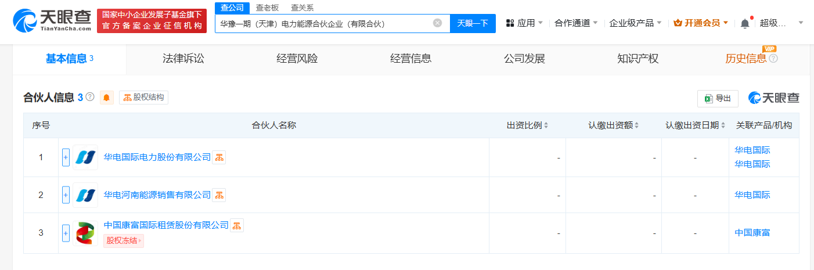The image size is (814, 270).
Task: Expand row 3 中国康富 plus toggle
Action: [66, 233]
